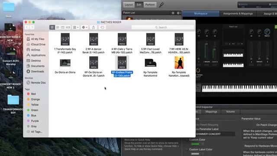277x156 pixels.
Task: Add a patch with Patch List plus
Action: tap(173, 13)
